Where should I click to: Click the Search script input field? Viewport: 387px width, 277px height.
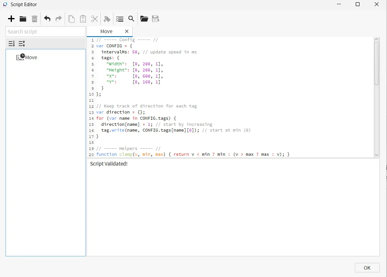tap(46, 32)
